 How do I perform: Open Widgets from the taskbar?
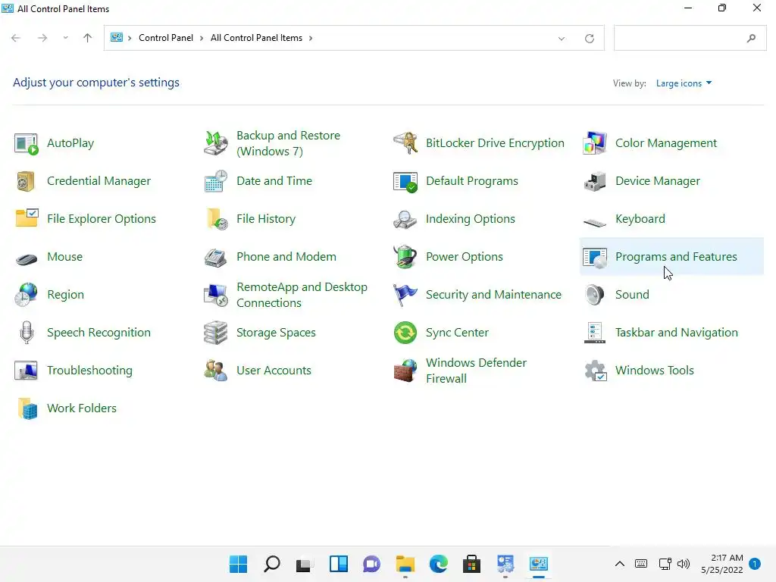click(x=339, y=564)
